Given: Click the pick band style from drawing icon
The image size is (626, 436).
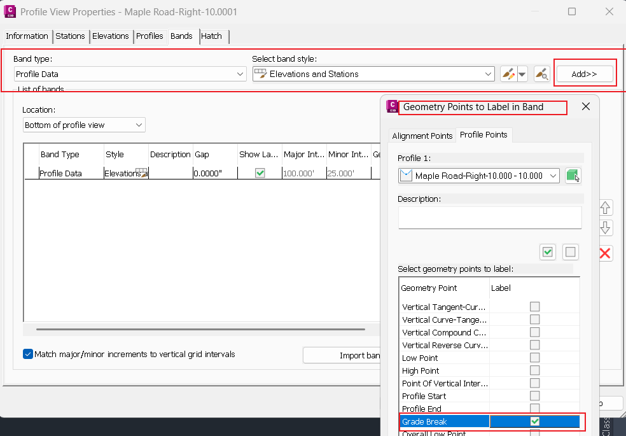Looking at the screenshot, I should 541,74.
